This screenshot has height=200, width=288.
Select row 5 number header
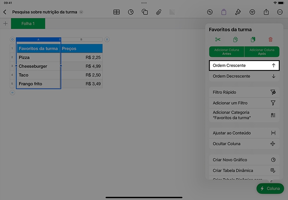(12, 84)
